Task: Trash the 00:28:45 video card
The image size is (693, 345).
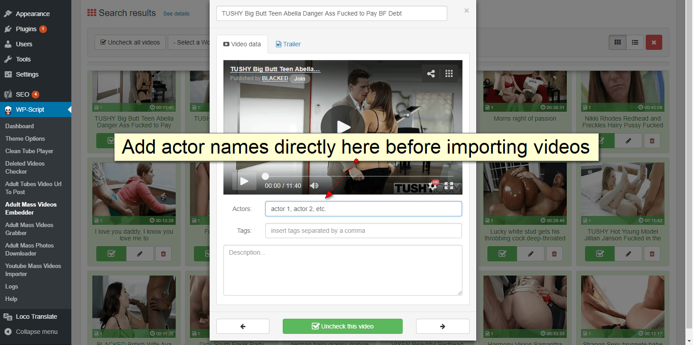Action: pos(554,254)
